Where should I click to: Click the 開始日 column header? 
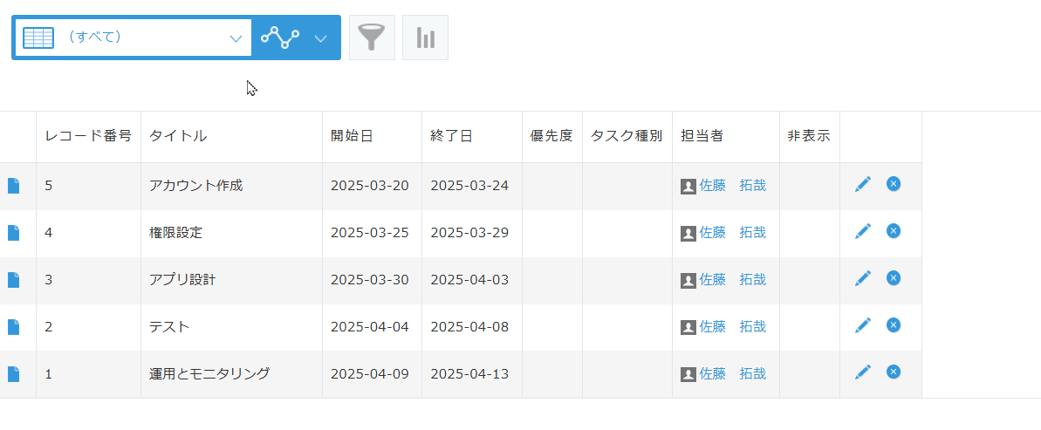pyautogui.click(x=352, y=137)
